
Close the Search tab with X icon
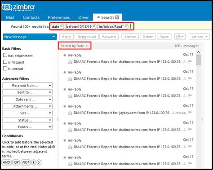(117, 17)
